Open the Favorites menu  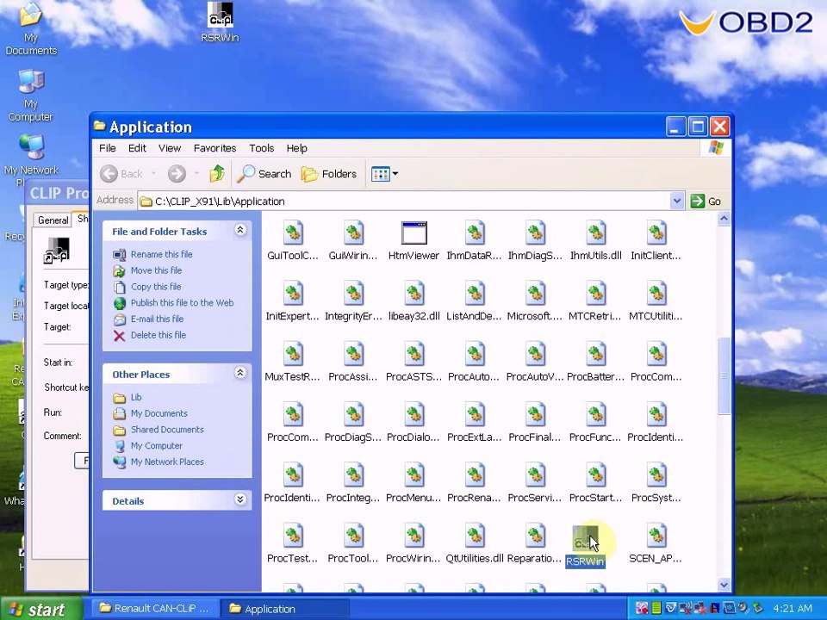pos(215,148)
